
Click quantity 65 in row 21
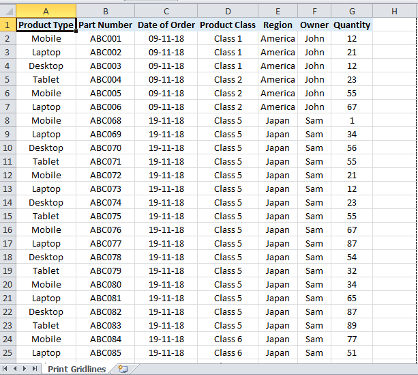pos(352,298)
